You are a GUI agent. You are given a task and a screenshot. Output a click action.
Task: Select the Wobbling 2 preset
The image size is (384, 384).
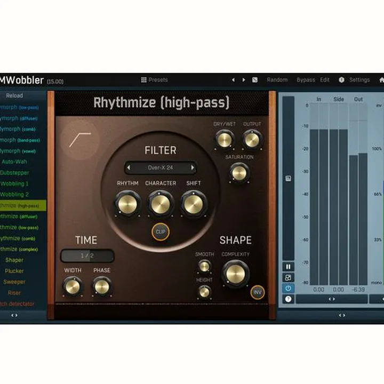coord(14,195)
